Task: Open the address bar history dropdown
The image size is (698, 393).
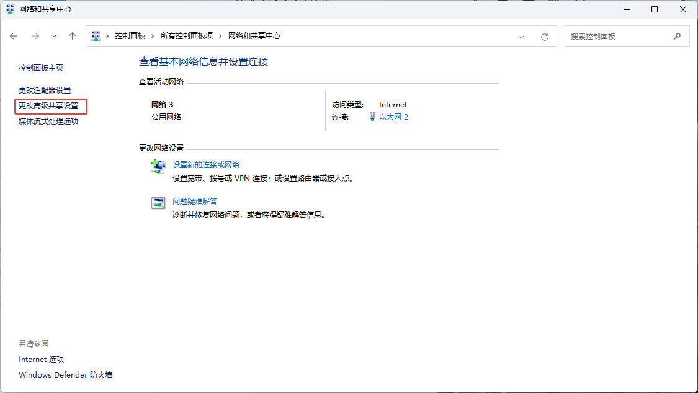Action: 521,36
